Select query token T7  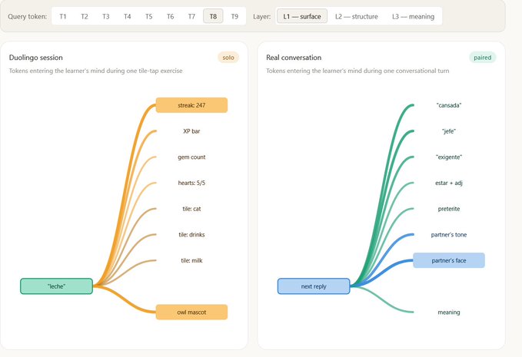tap(191, 16)
